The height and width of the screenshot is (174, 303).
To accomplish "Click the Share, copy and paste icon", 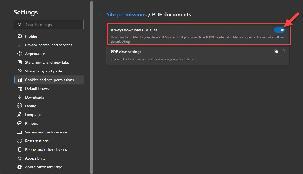I will pyautogui.click(x=19, y=71).
